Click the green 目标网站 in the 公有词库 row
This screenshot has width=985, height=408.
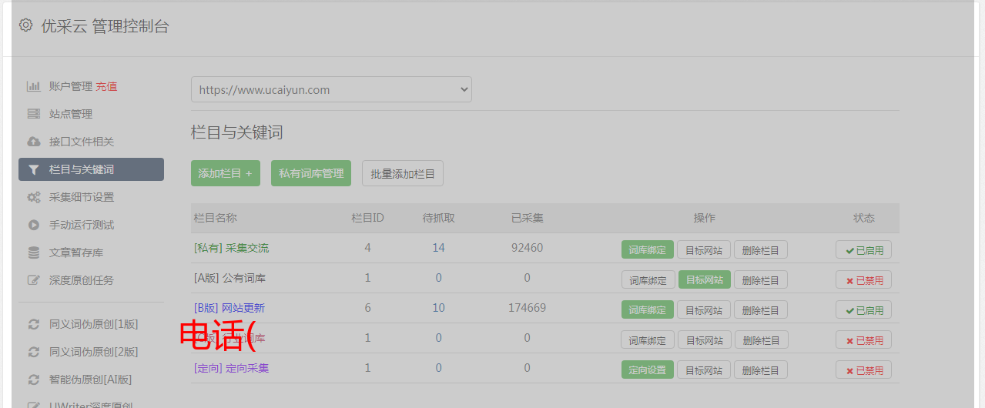(704, 279)
